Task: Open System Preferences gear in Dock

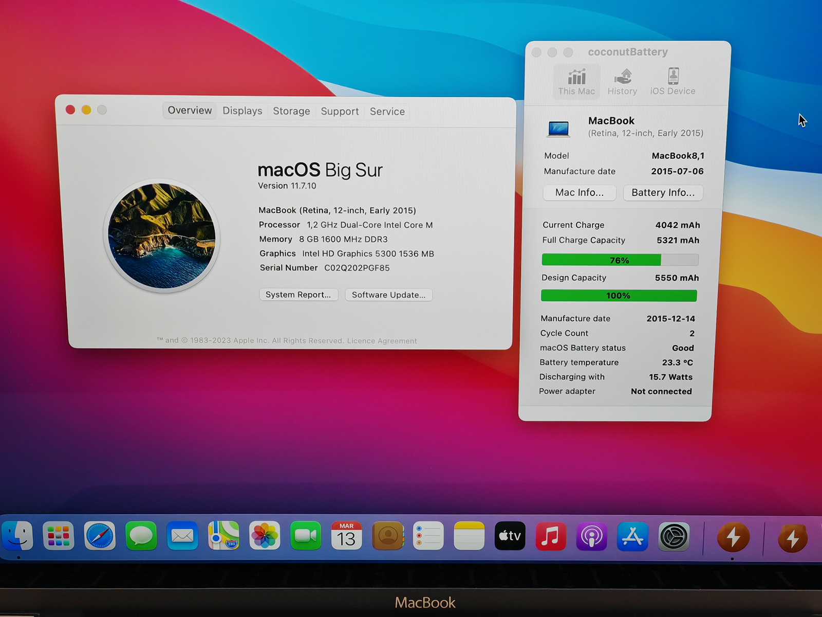Action: pyautogui.click(x=674, y=537)
